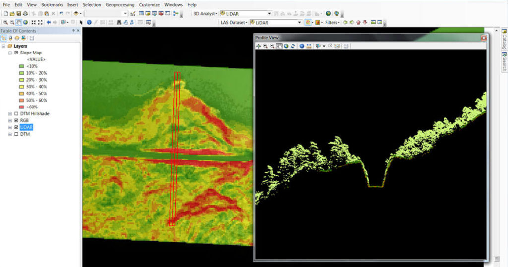
Task: Open the Bookmarks menu
Action: [x=52, y=5]
